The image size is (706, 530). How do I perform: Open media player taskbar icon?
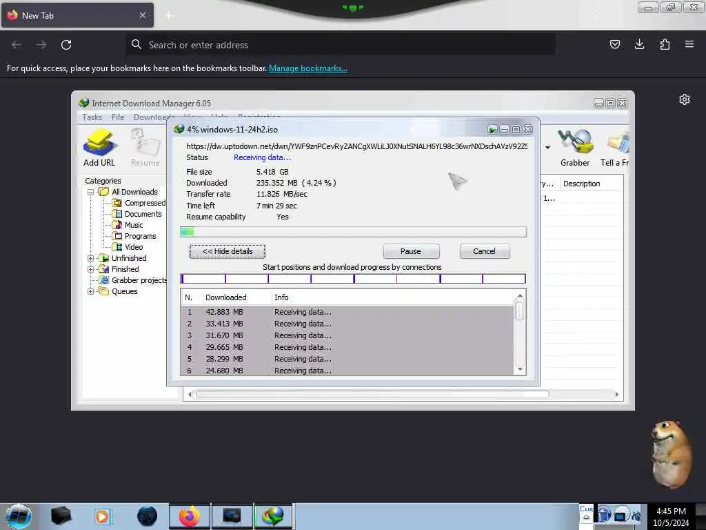click(103, 516)
